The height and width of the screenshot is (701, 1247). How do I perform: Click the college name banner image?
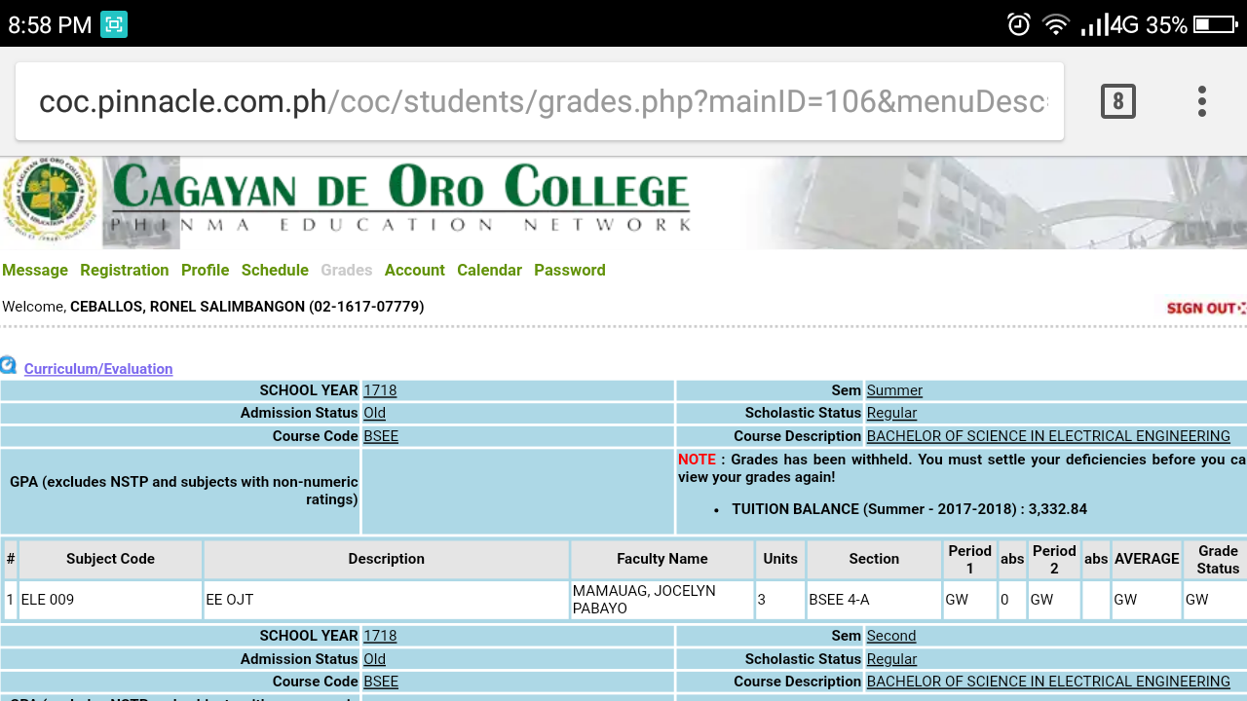point(400,200)
